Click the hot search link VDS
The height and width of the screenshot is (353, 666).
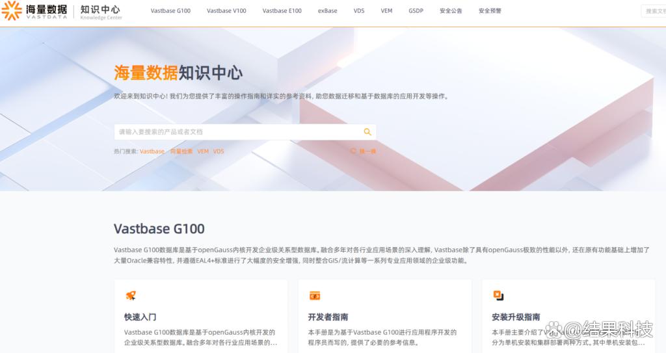(x=219, y=151)
